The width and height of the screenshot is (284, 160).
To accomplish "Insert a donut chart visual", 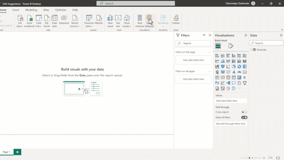I will tap(239, 66).
